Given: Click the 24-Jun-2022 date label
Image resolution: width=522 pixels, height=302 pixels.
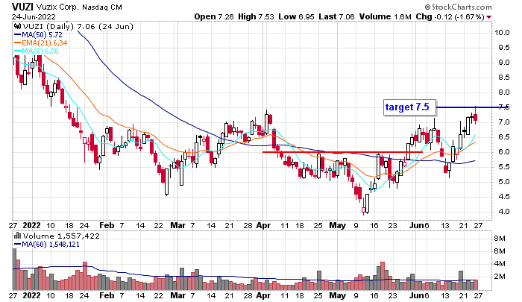Looking at the screenshot, I should 34,16.
